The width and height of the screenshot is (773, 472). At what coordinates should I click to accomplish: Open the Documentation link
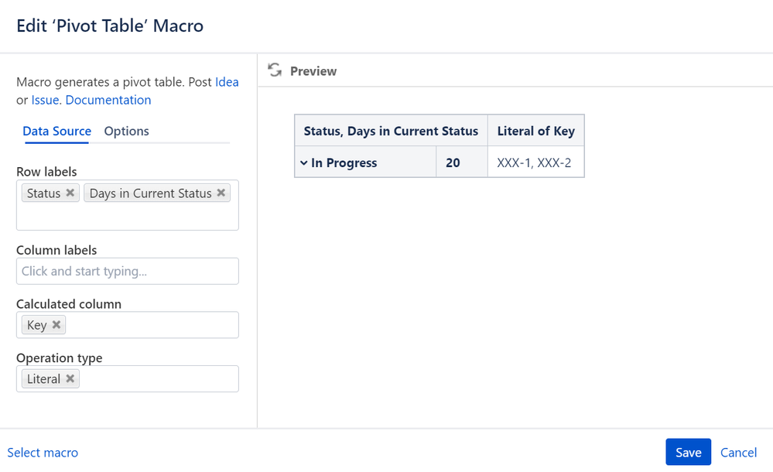pos(108,100)
